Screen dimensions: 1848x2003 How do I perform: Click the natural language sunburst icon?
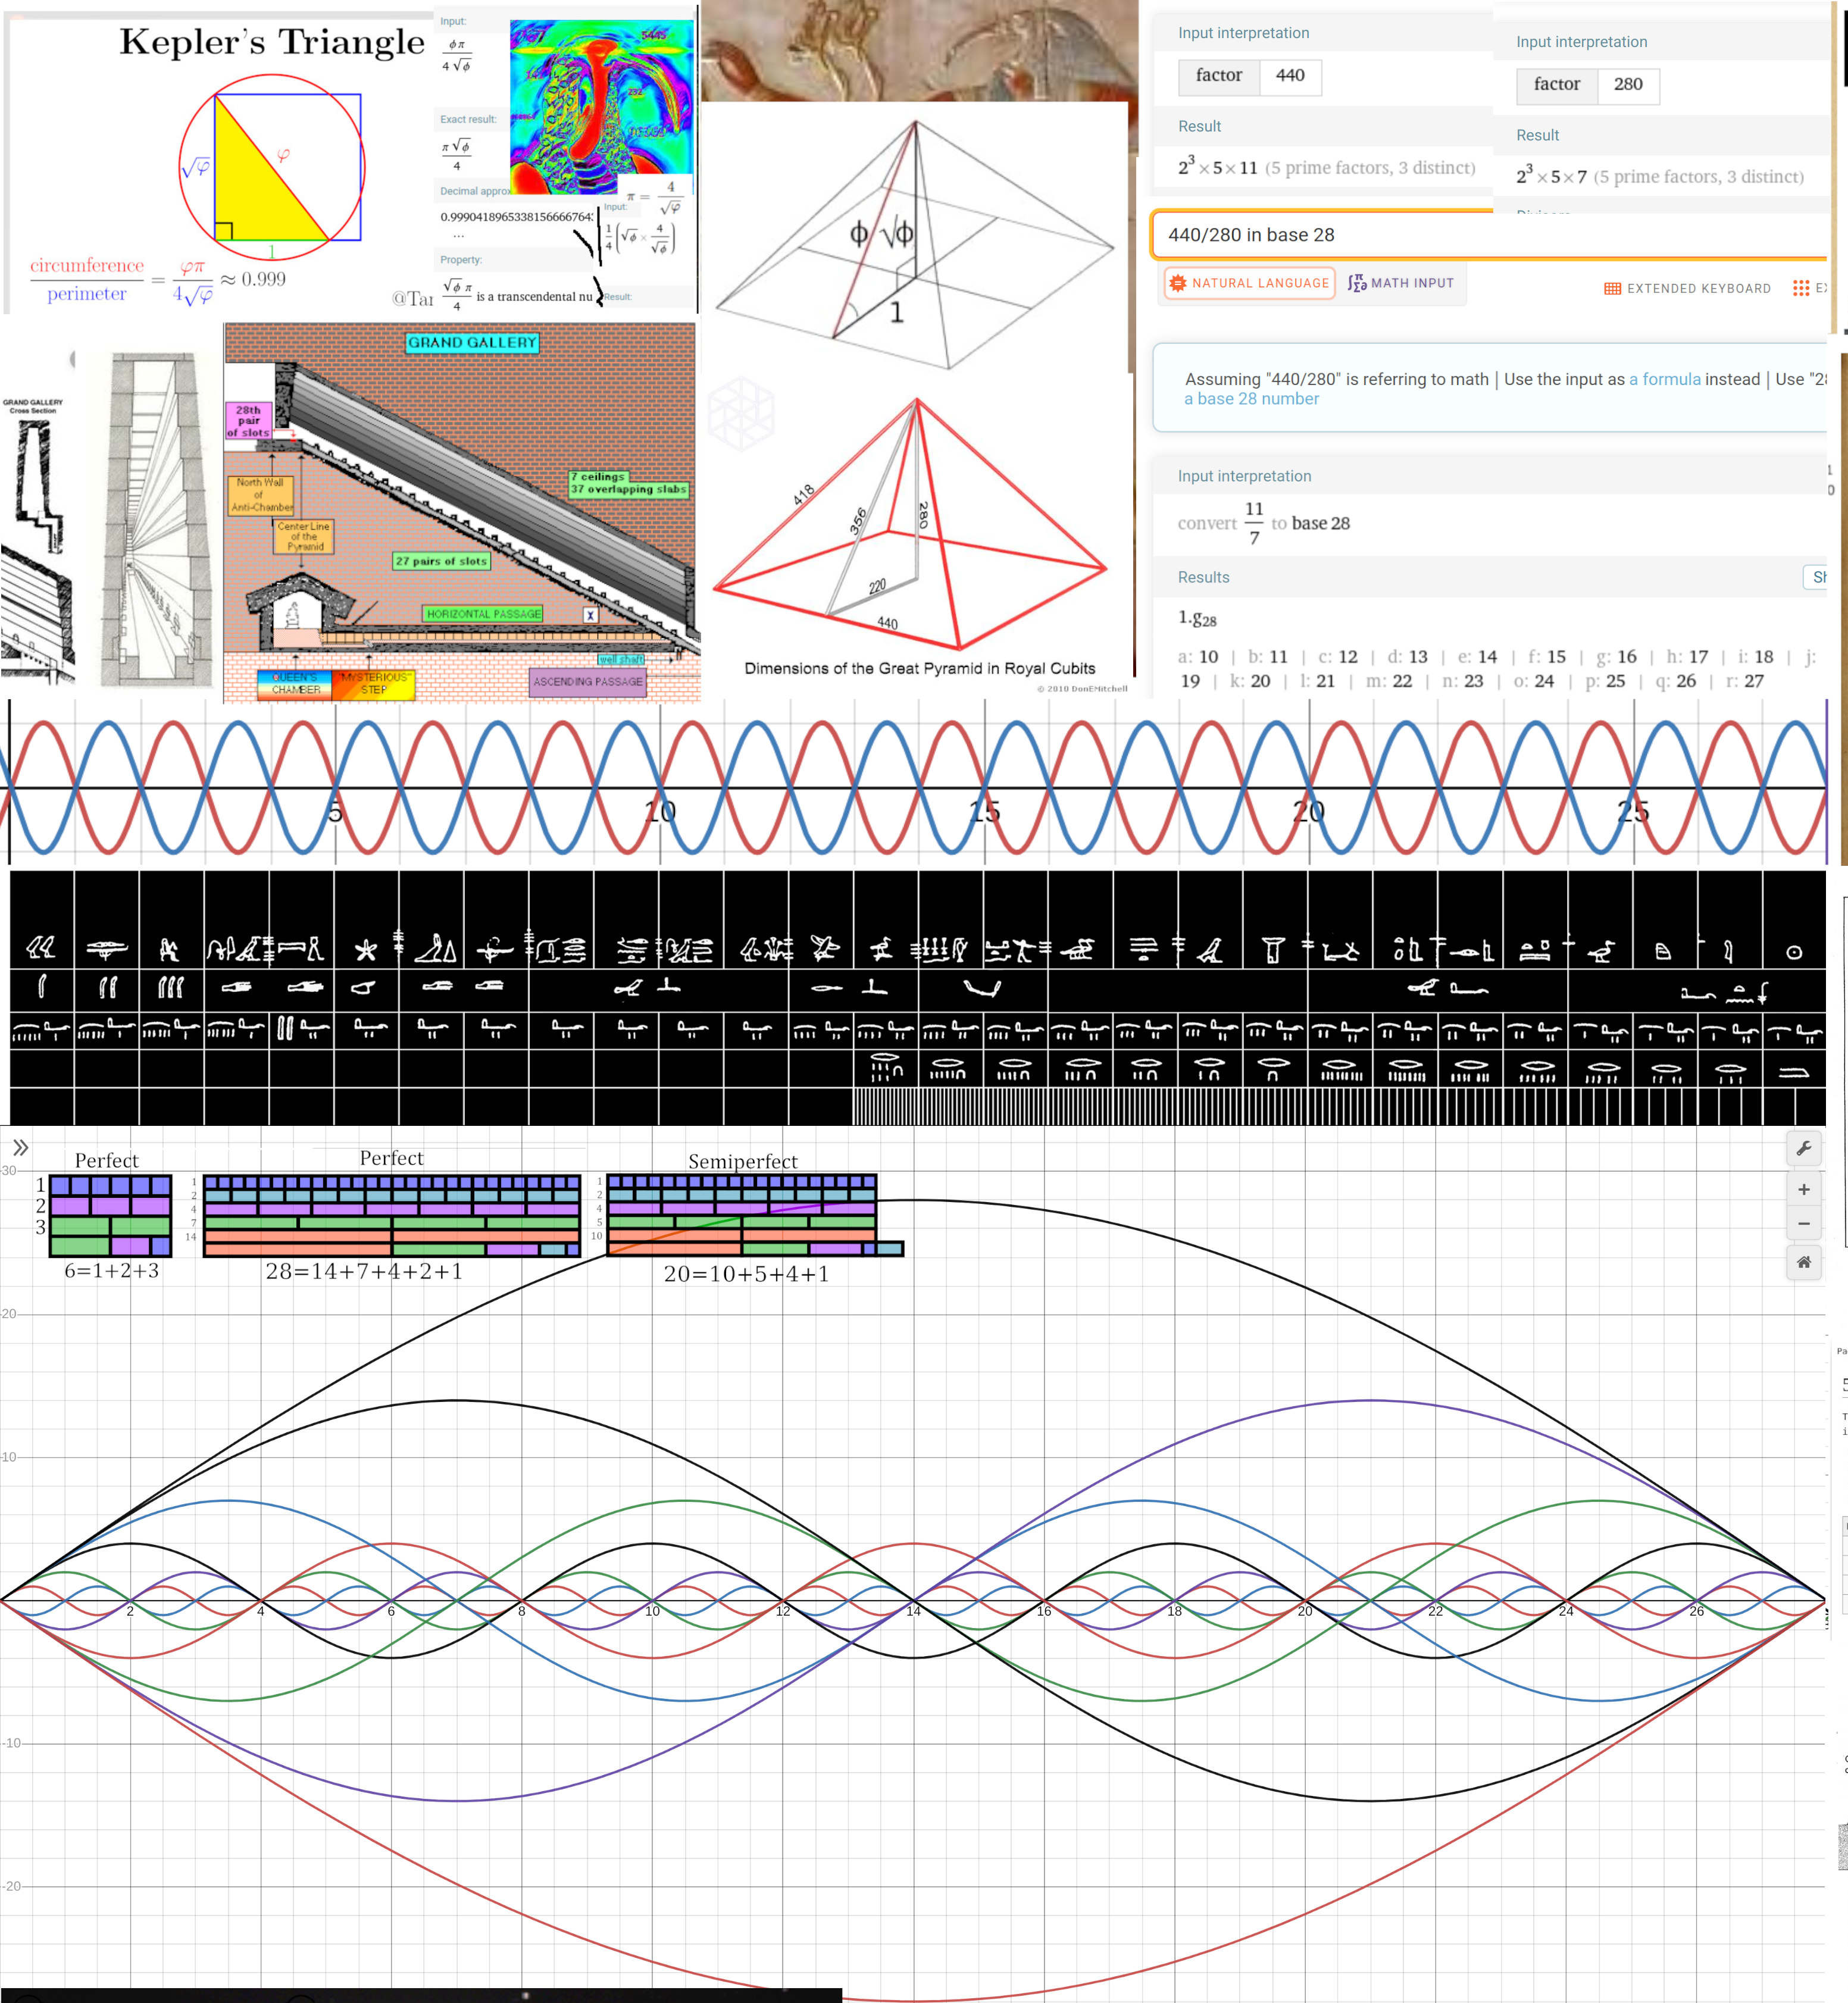(x=1177, y=283)
